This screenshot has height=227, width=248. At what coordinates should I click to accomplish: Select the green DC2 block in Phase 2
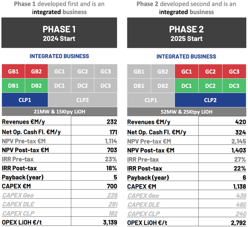point(210,86)
